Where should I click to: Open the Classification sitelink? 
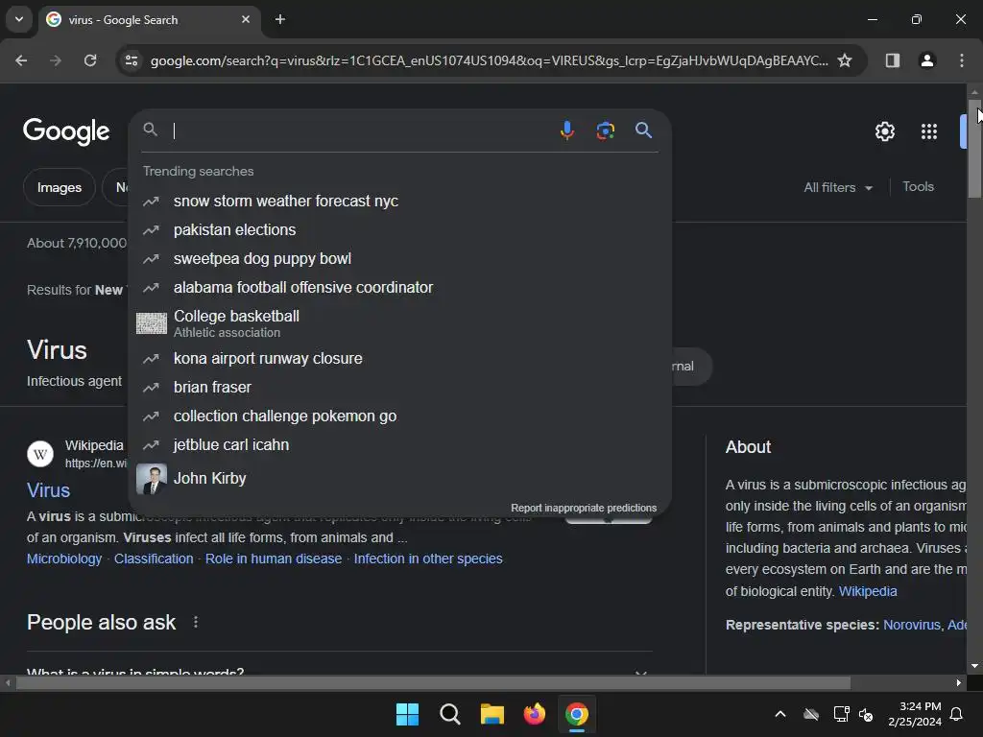click(154, 559)
